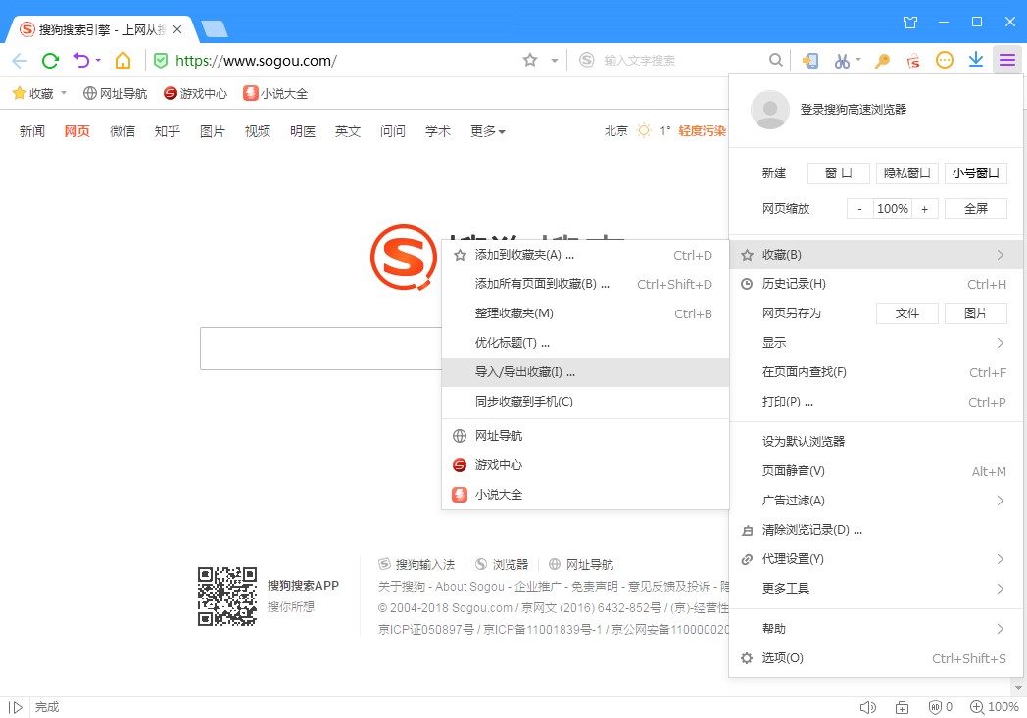This screenshot has width=1027, height=718.
Task: Reload the page with the green refresh icon
Action: (x=50, y=61)
